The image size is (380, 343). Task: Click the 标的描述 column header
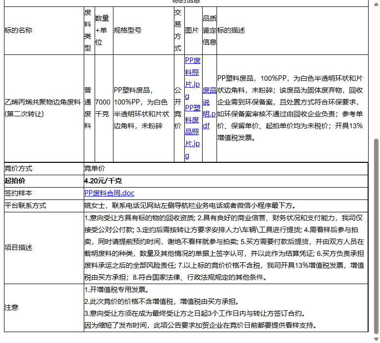tap(292, 31)
